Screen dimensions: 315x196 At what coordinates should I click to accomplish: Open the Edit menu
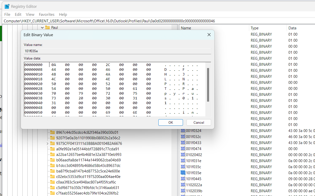coord(18,14)
